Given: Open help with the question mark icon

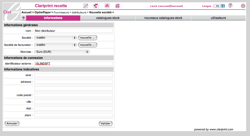Looking at the screenshot, I should point(230,6).
